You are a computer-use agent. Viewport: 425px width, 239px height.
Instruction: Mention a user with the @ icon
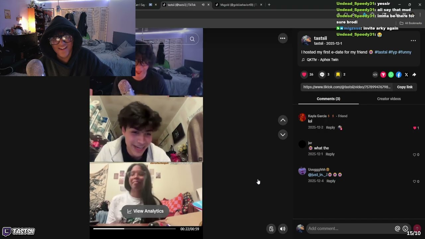pos(397,228)
